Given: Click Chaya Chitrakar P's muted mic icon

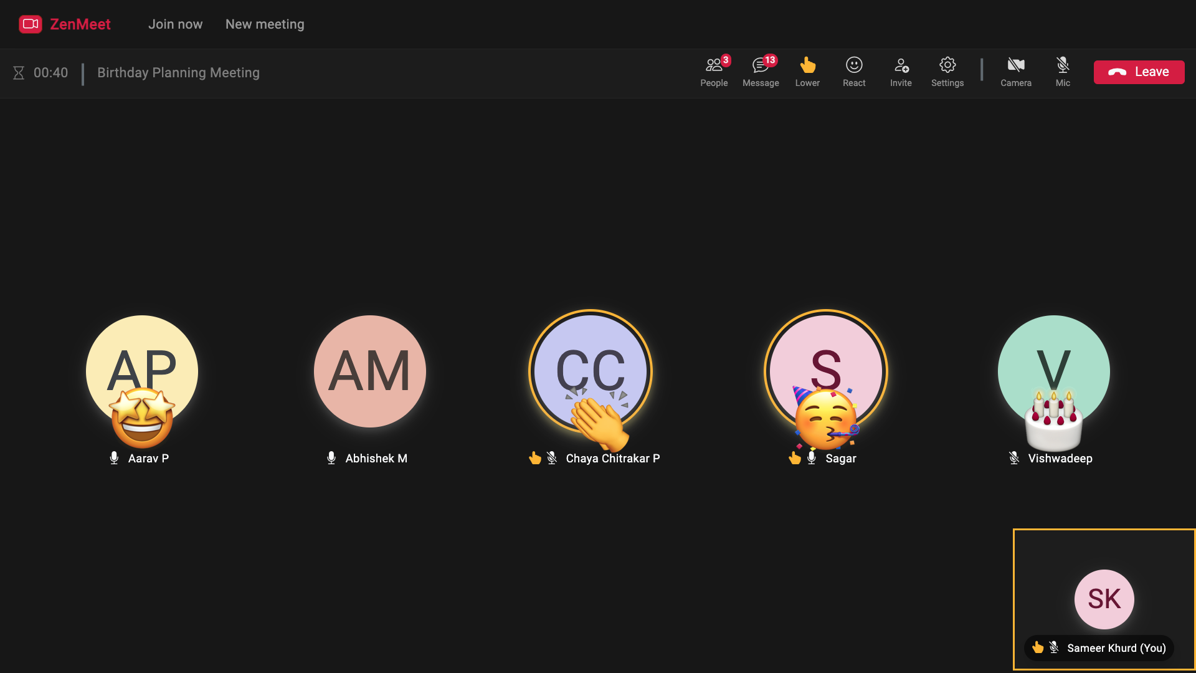Looking at the screenshot, I should point(552,458).
